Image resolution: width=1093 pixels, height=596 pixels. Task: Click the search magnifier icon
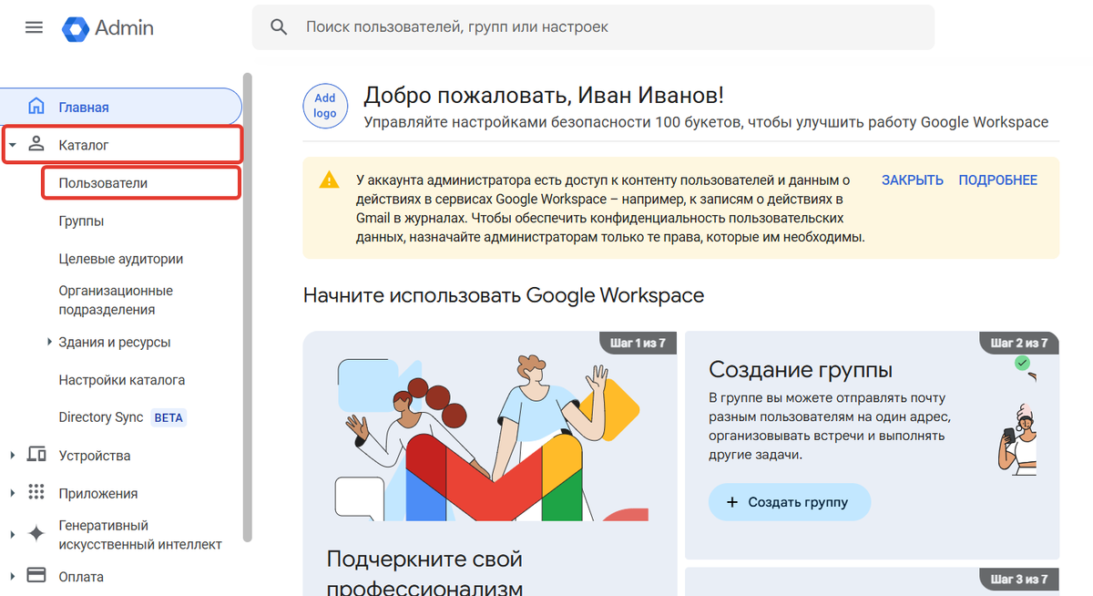coord(279,27)
